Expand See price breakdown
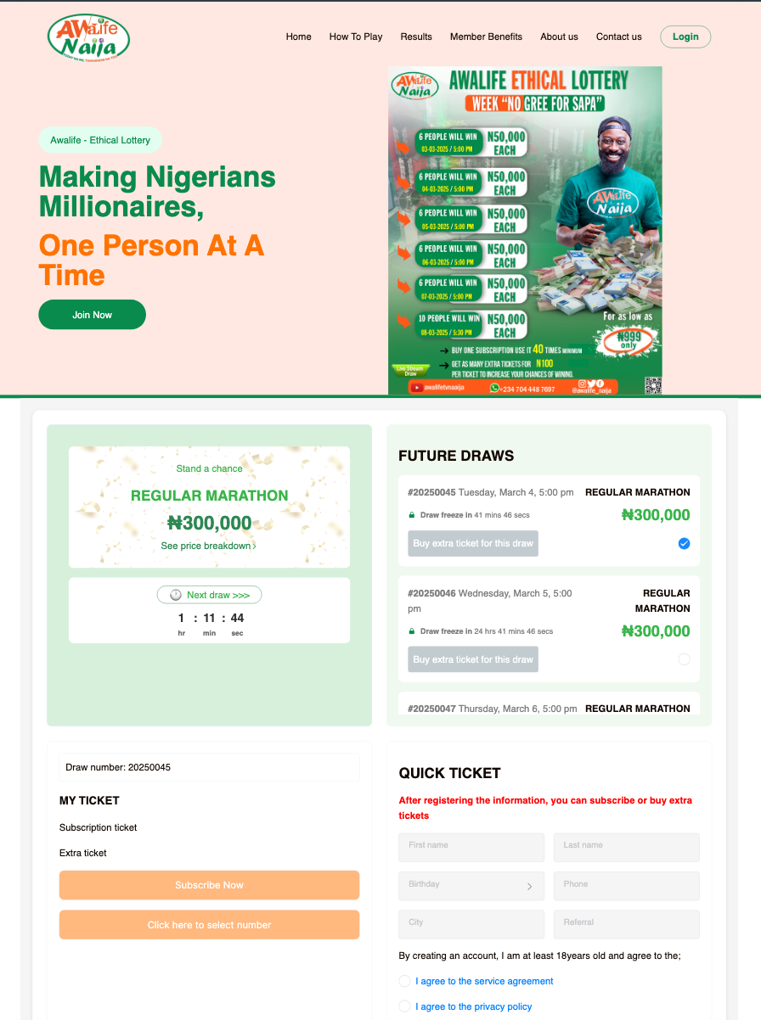 [x=209, y=546]
